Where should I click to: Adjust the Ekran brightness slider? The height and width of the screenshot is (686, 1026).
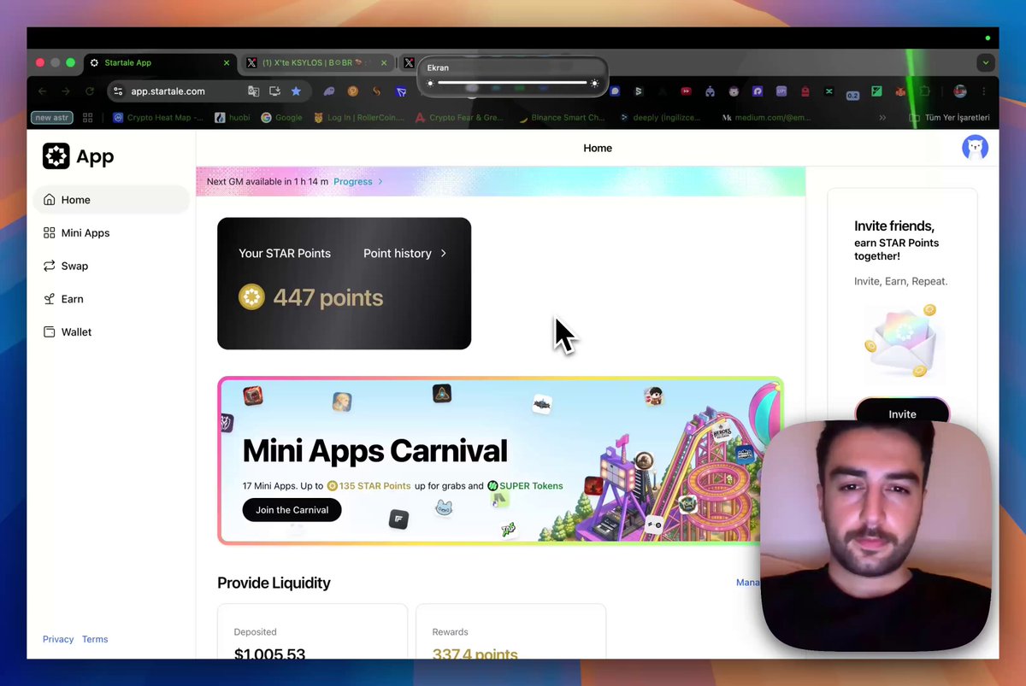pyautogui.click(x=512, y=83)
